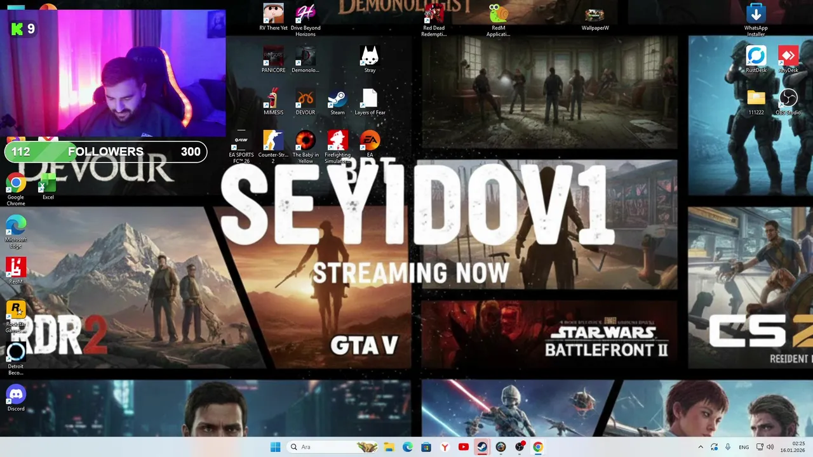The image size is (813, 457).
Task: Open Microsoft Store from the taskbar
Action: point(426,447)
